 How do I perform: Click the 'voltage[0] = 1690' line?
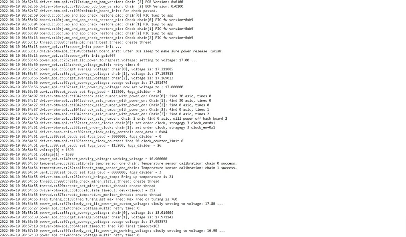[x=37, y=150]
